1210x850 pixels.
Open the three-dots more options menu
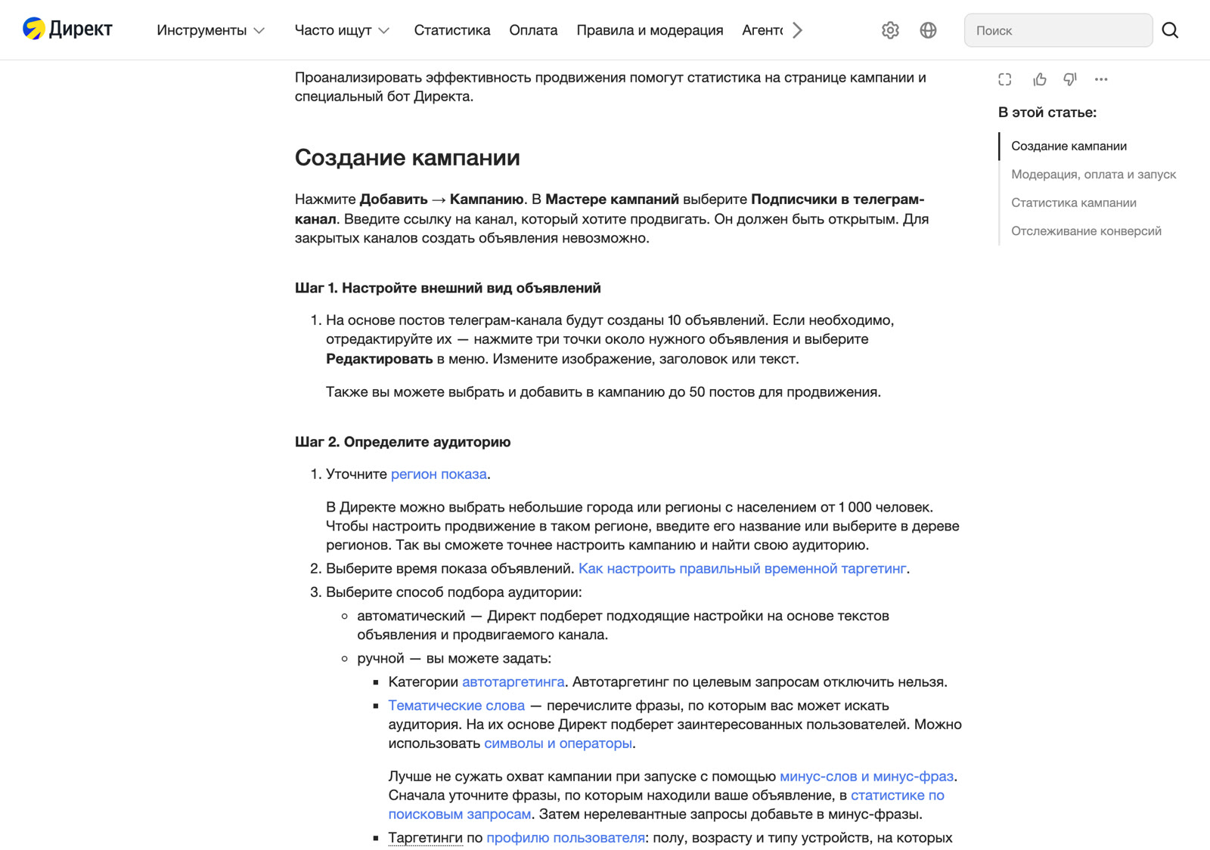click(1101, 79)
